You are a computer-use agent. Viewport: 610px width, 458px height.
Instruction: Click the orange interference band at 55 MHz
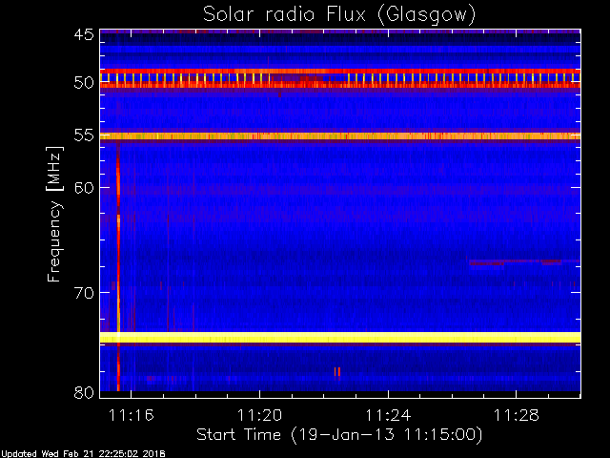coord(340,136)
